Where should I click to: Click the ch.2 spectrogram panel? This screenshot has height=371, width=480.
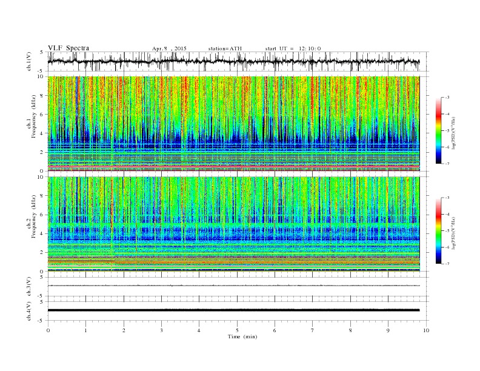(x=233, y=224)
